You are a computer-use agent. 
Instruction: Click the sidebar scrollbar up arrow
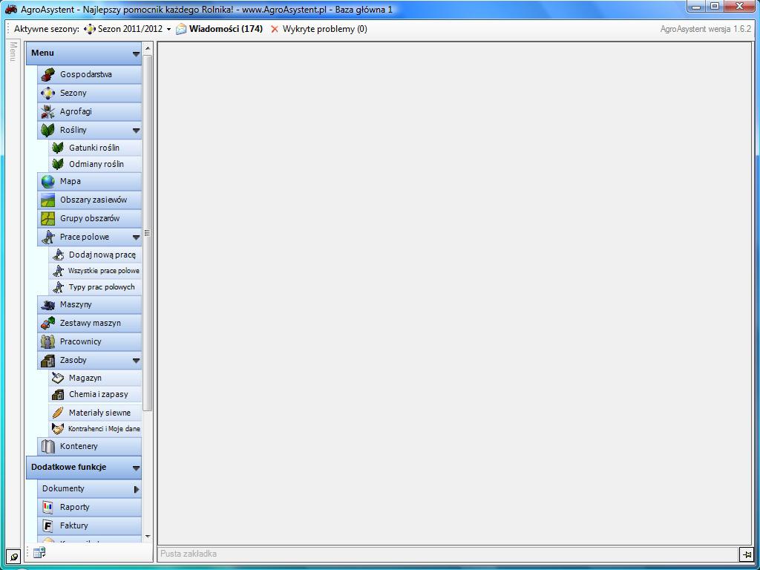[148, 48]
